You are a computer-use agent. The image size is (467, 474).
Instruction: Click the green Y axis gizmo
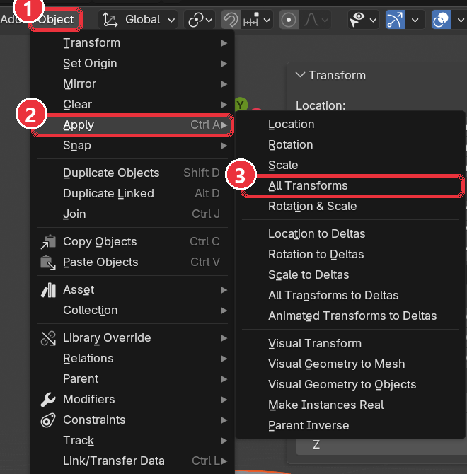[x=241, y=105]
